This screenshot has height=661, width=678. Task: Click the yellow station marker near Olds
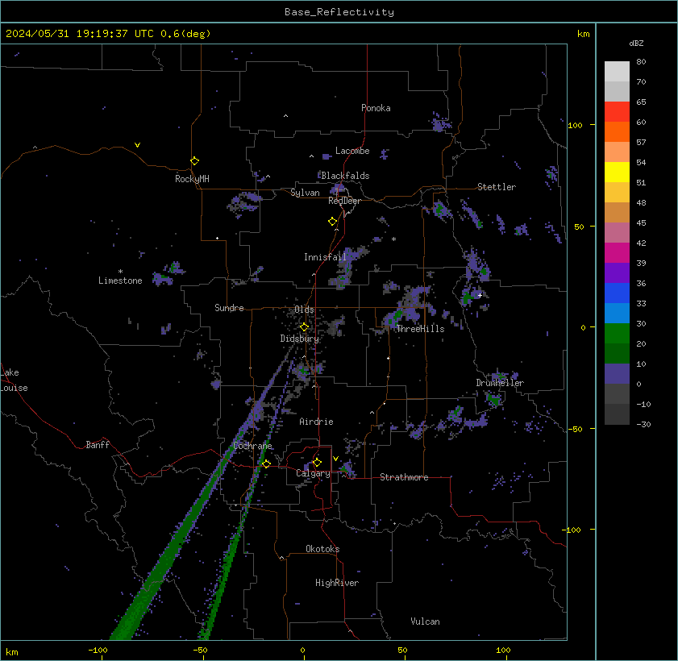point(304,326)
